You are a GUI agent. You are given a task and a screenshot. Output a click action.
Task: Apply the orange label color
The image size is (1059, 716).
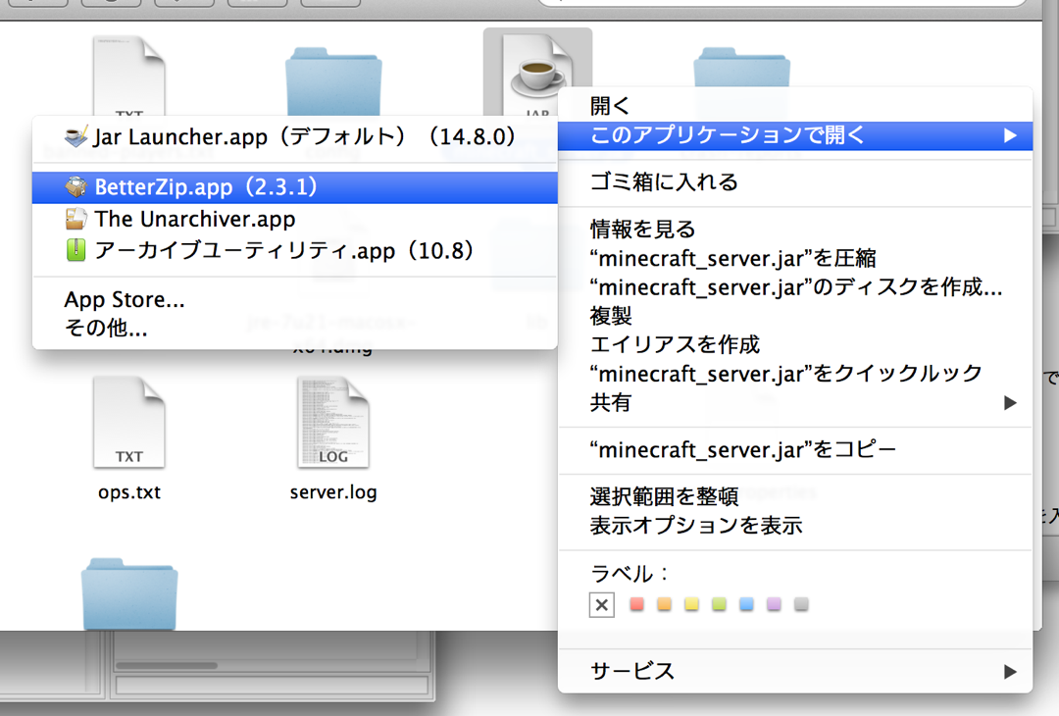[x=664, y=604]
